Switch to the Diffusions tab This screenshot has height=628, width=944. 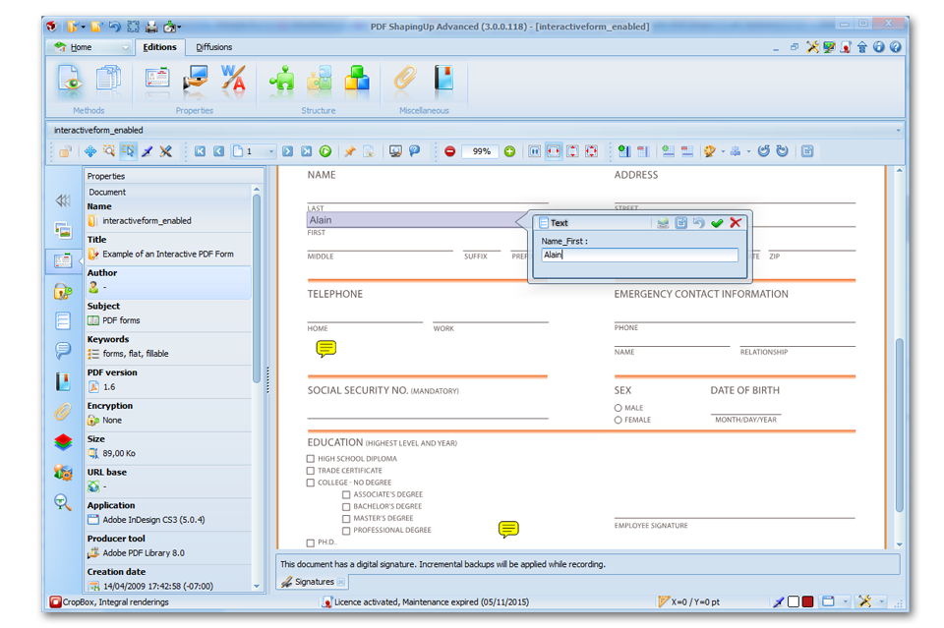(x=213, y=47)
